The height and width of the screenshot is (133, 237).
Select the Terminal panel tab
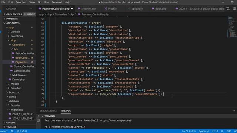(x=66, y=111)
